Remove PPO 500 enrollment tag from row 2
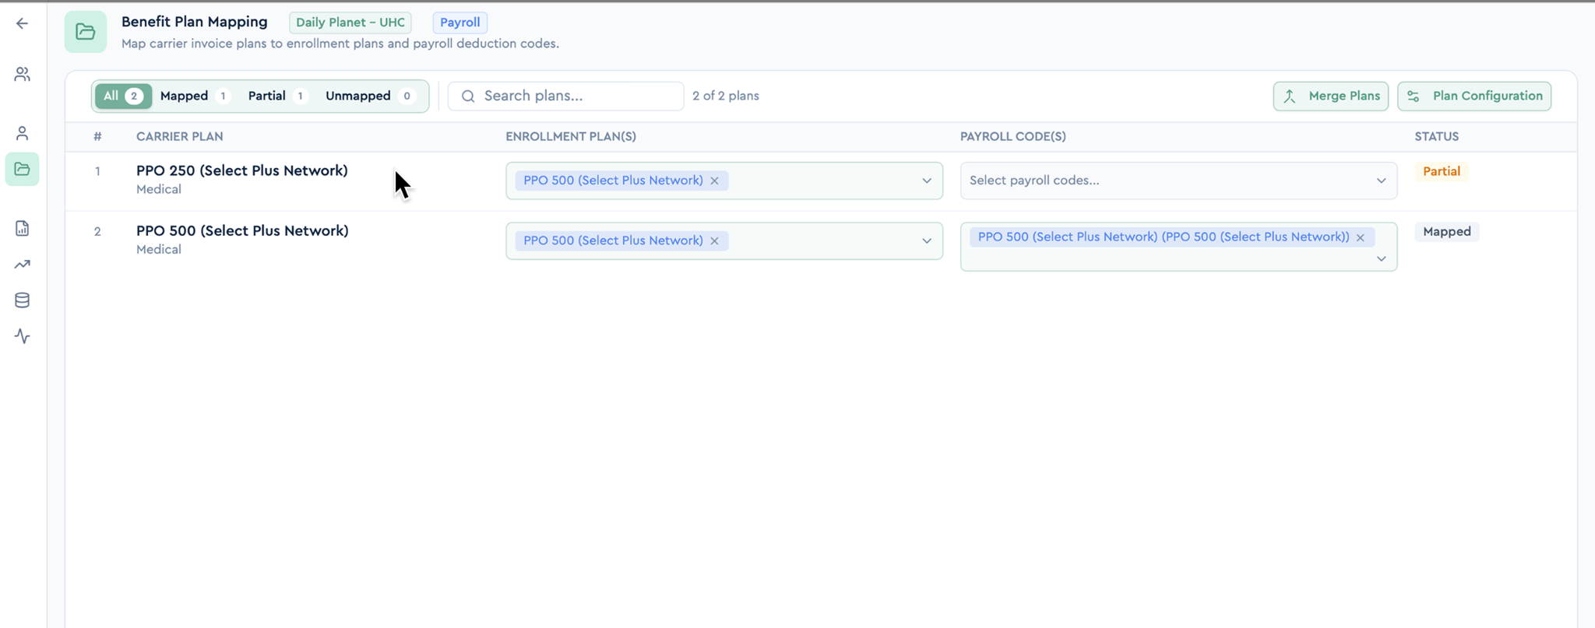This screenshot has width=1595, height=628. click(x=714, y=240)
